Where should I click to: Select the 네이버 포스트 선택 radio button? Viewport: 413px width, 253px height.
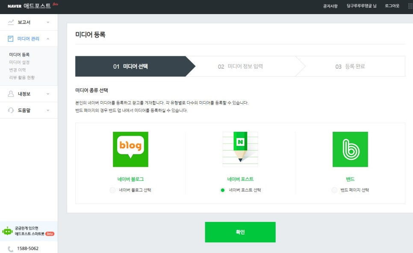pos(223,190)
